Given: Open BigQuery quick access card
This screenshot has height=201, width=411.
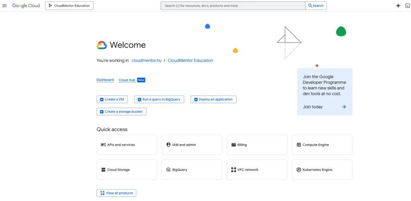Looking at the screenshot, I should pos(191,170).
